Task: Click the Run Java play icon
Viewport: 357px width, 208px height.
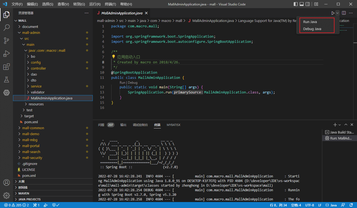Action: pos(333,13)
